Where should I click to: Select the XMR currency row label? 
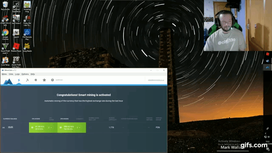coord(10,127)
